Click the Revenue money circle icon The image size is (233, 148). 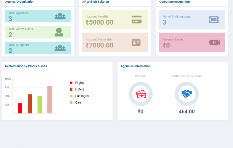141,94
